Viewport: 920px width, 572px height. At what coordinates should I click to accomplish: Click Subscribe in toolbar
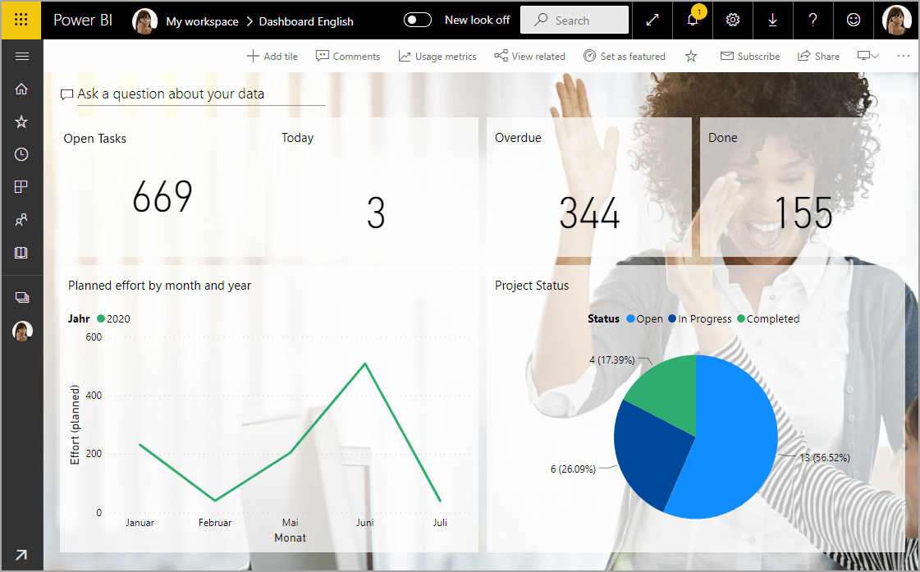pos(750,57)
